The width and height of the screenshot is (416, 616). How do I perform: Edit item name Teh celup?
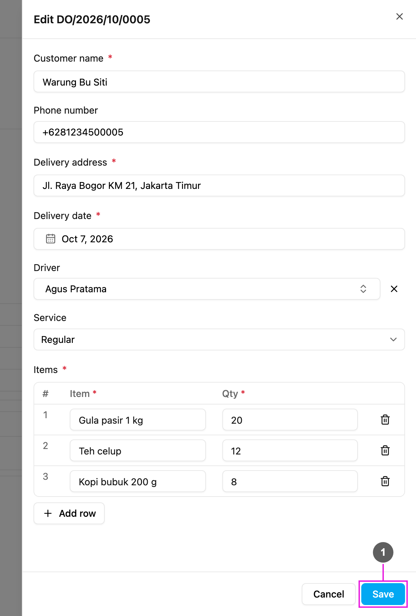[x=138, y=450]
